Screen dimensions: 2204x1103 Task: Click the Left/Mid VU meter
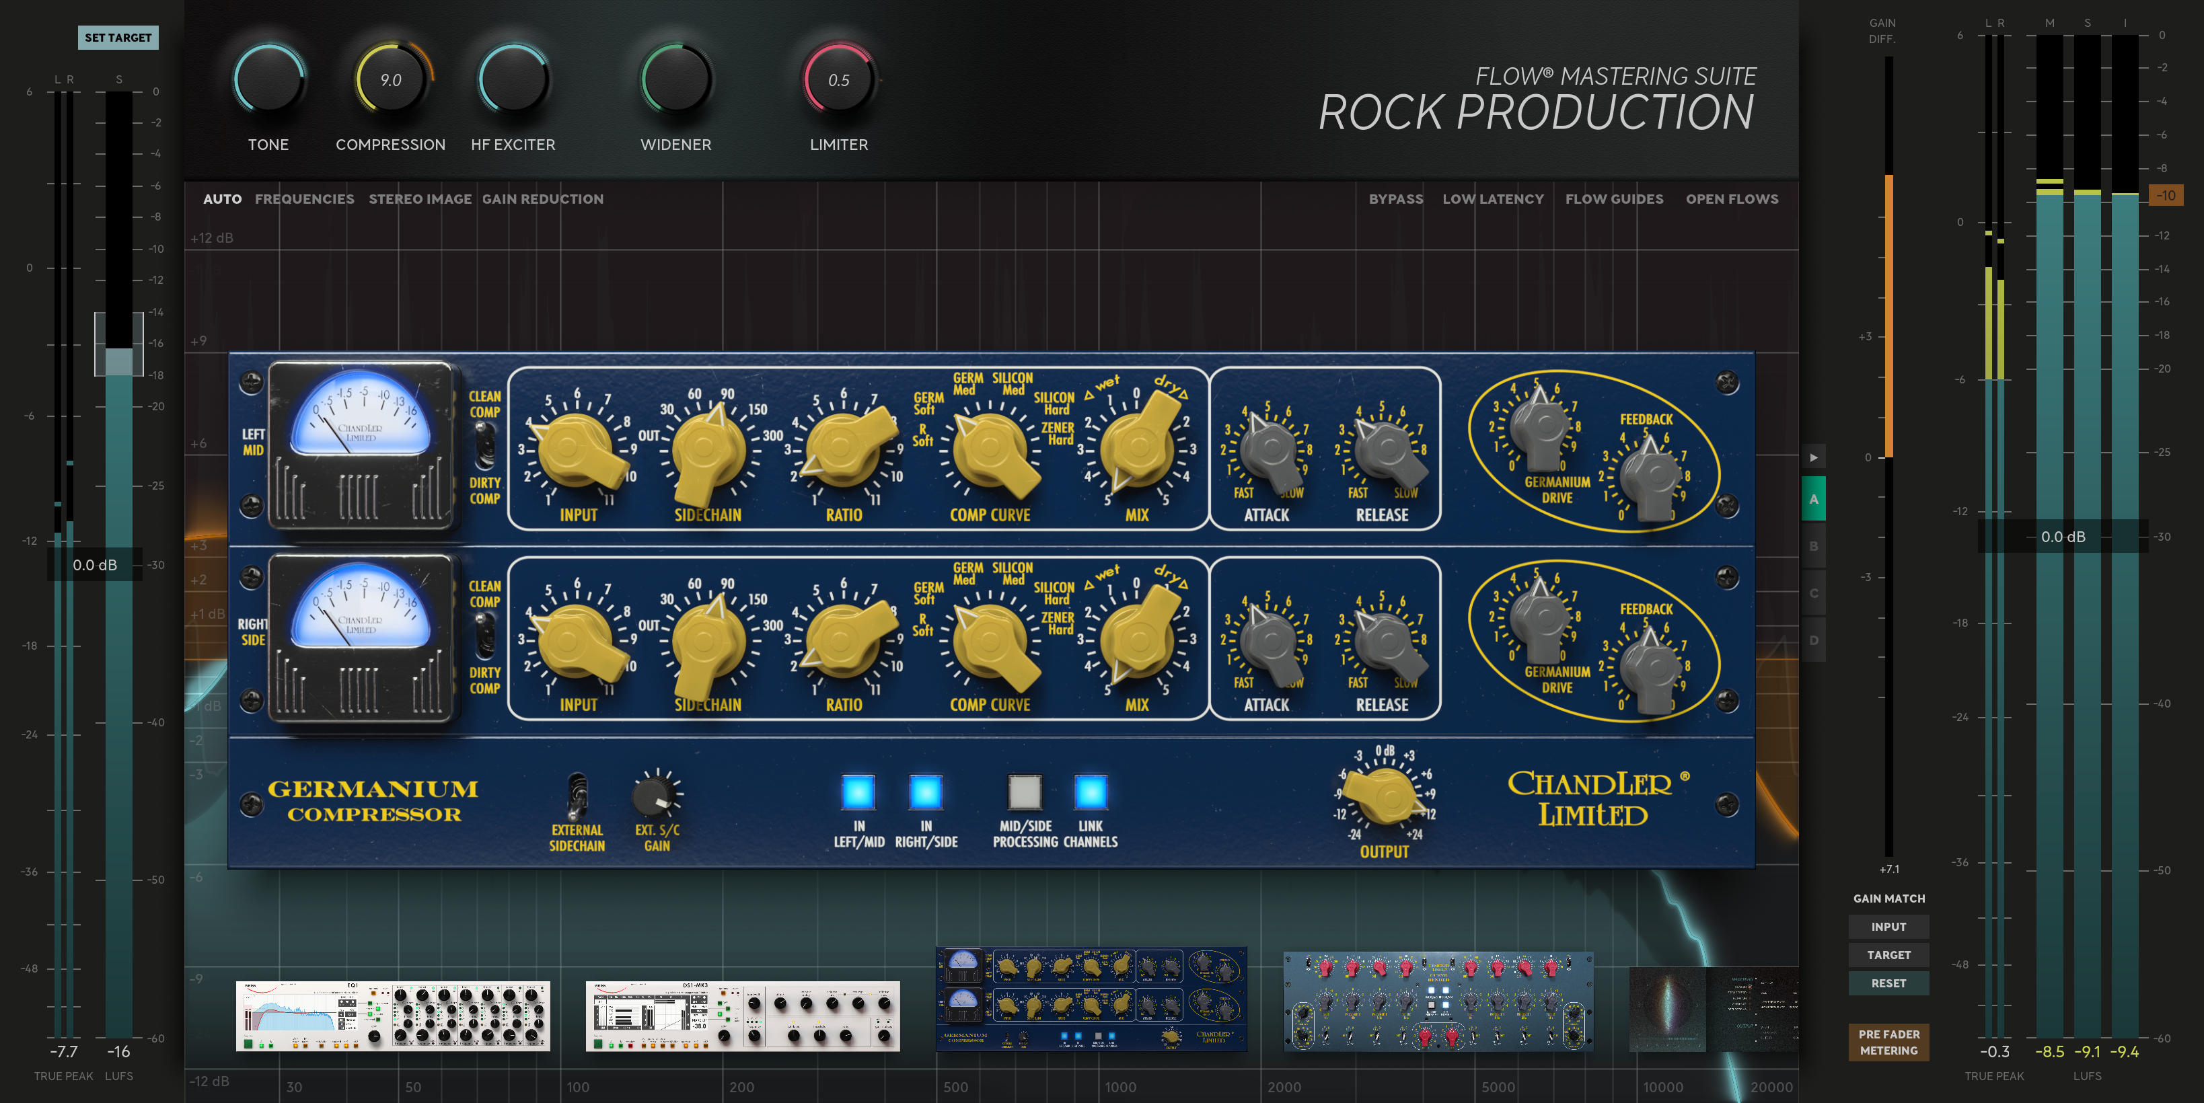point(361,445)
